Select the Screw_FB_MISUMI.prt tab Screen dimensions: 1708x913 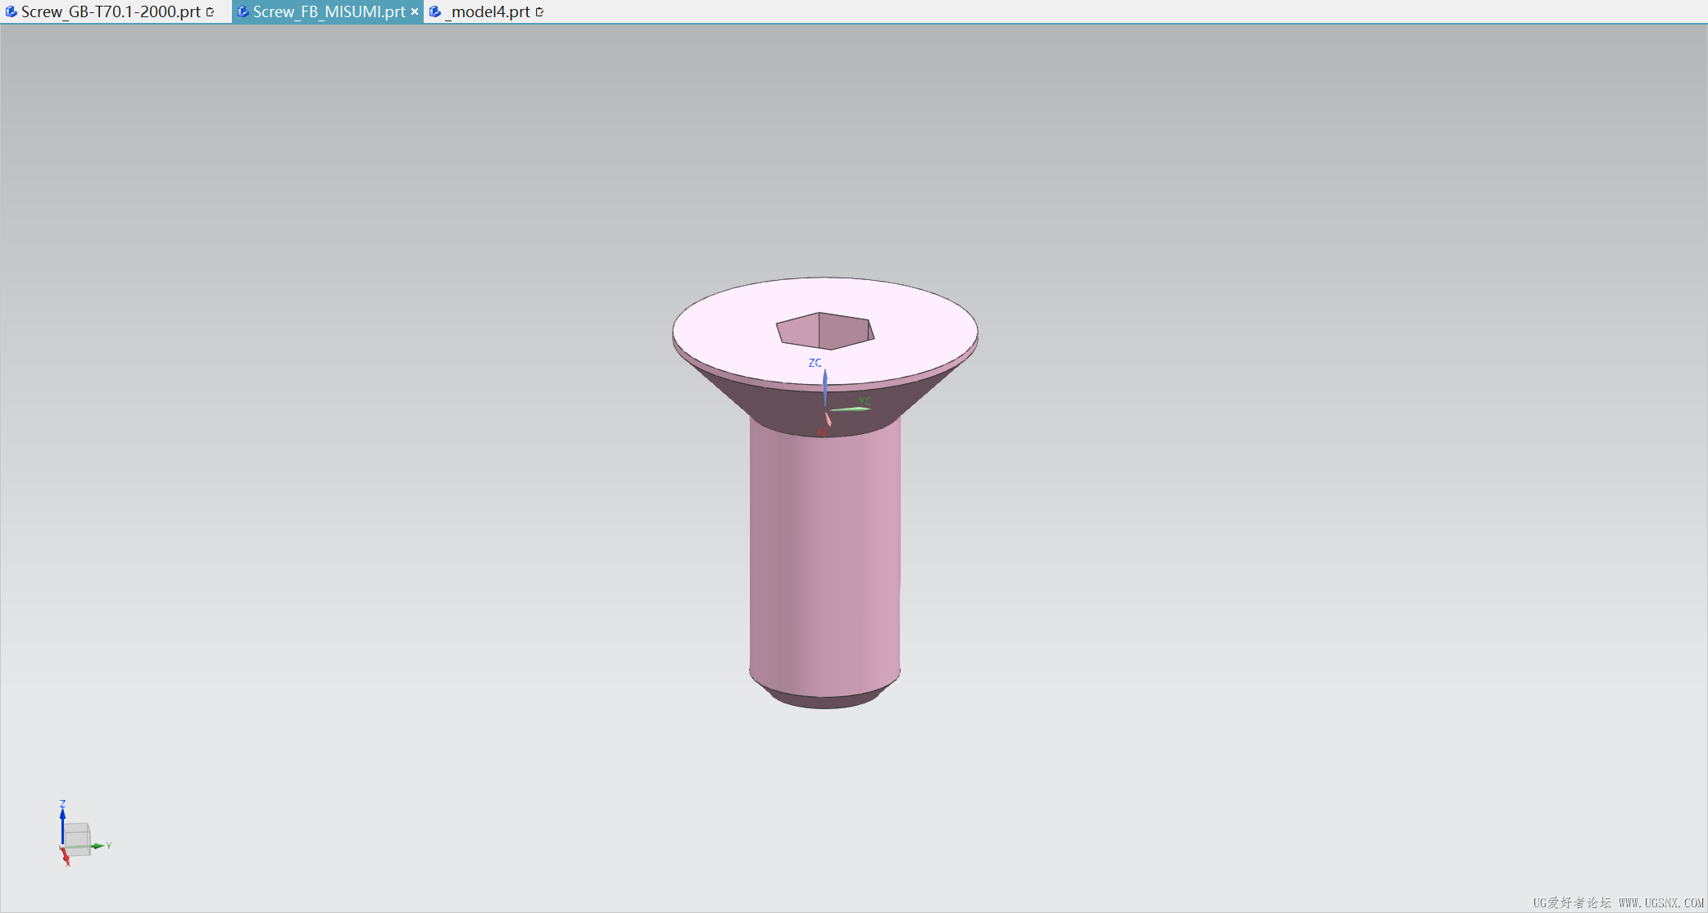[328, 11]
